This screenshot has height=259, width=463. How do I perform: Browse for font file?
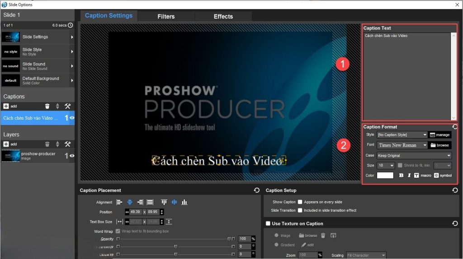pyautogui.click(x=440, y=145)
